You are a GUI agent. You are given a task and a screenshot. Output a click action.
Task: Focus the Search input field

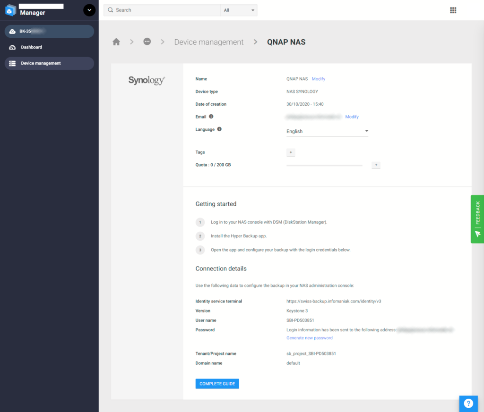point(162,10)
